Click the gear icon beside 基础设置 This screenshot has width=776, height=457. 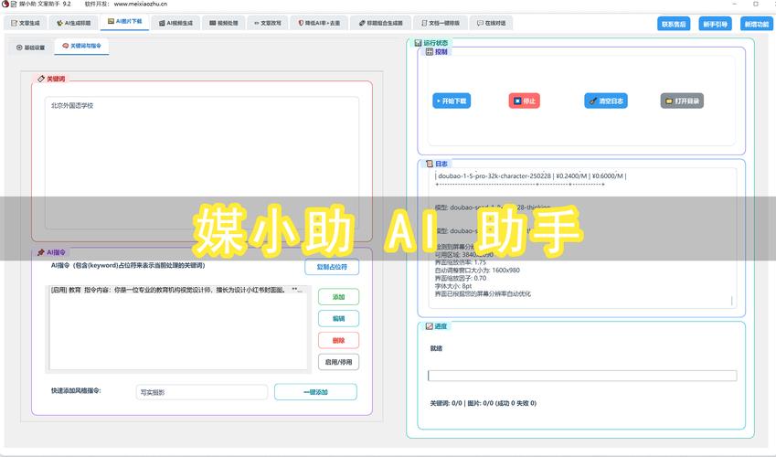[19, 48]
